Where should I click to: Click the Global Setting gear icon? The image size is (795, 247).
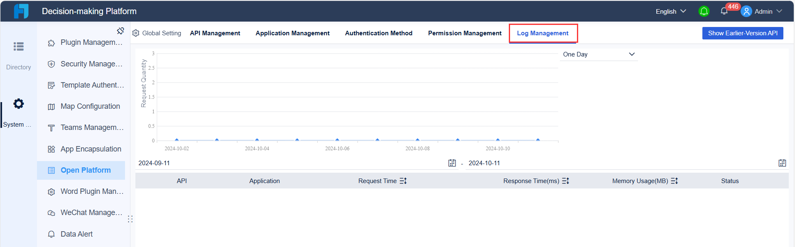136,33
